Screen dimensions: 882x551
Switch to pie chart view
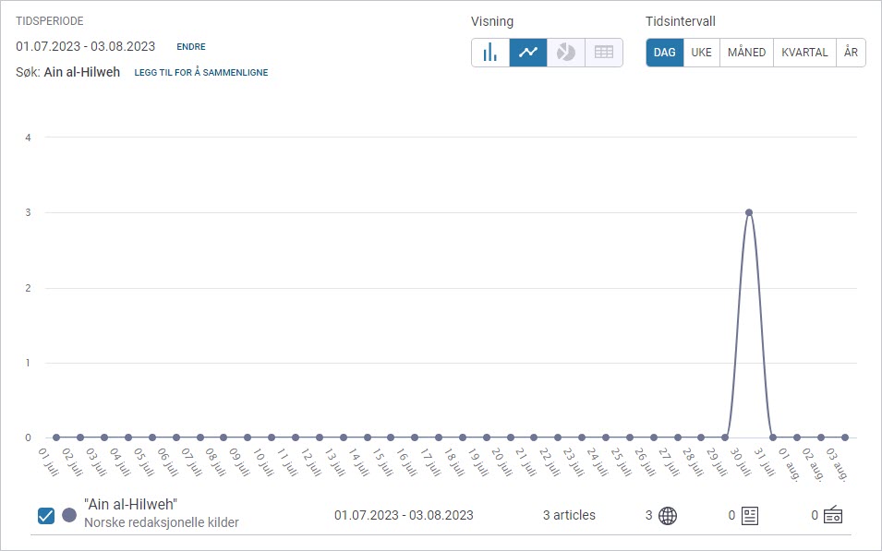pyautogui.click(x=566, y=53)
